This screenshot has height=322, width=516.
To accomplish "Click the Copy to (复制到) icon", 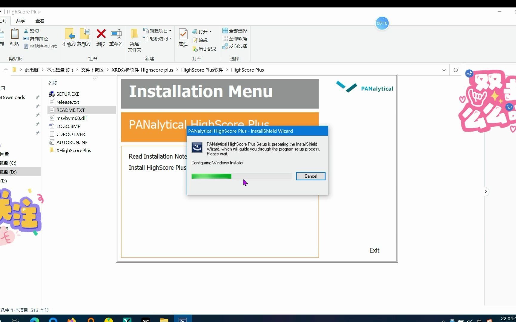I will click(x=84, y=34).
